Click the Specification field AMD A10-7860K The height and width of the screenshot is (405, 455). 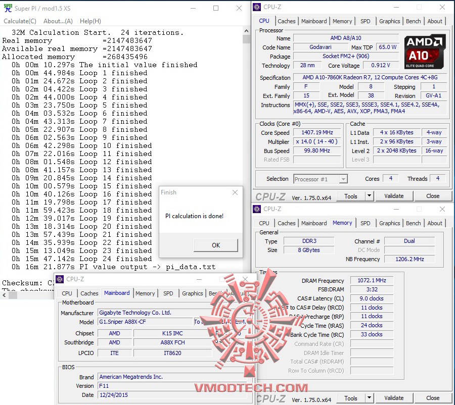point(370,77)
